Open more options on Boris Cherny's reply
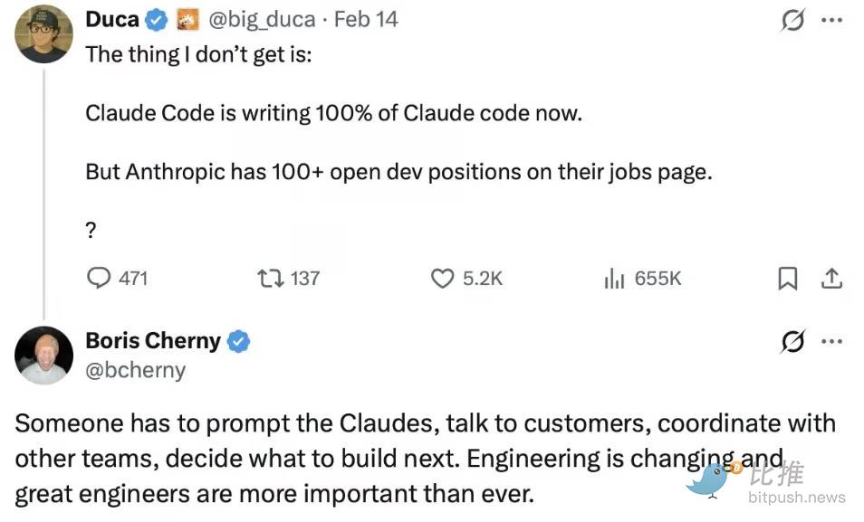This screenshot has width=864, height=522. coord(831,342)
